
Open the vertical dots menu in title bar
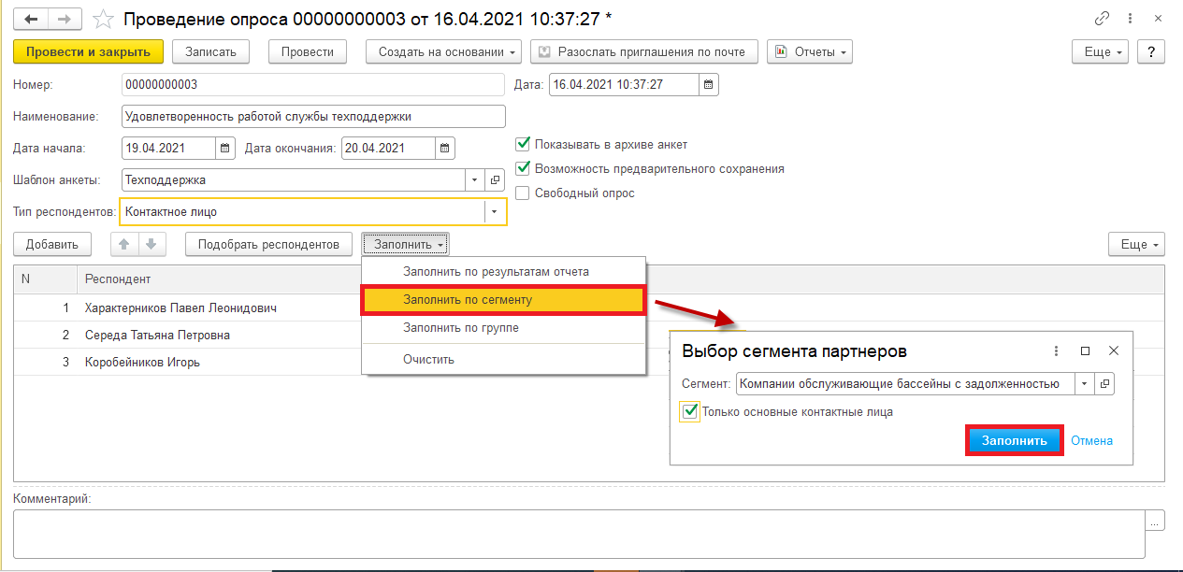click(1132, 19)
